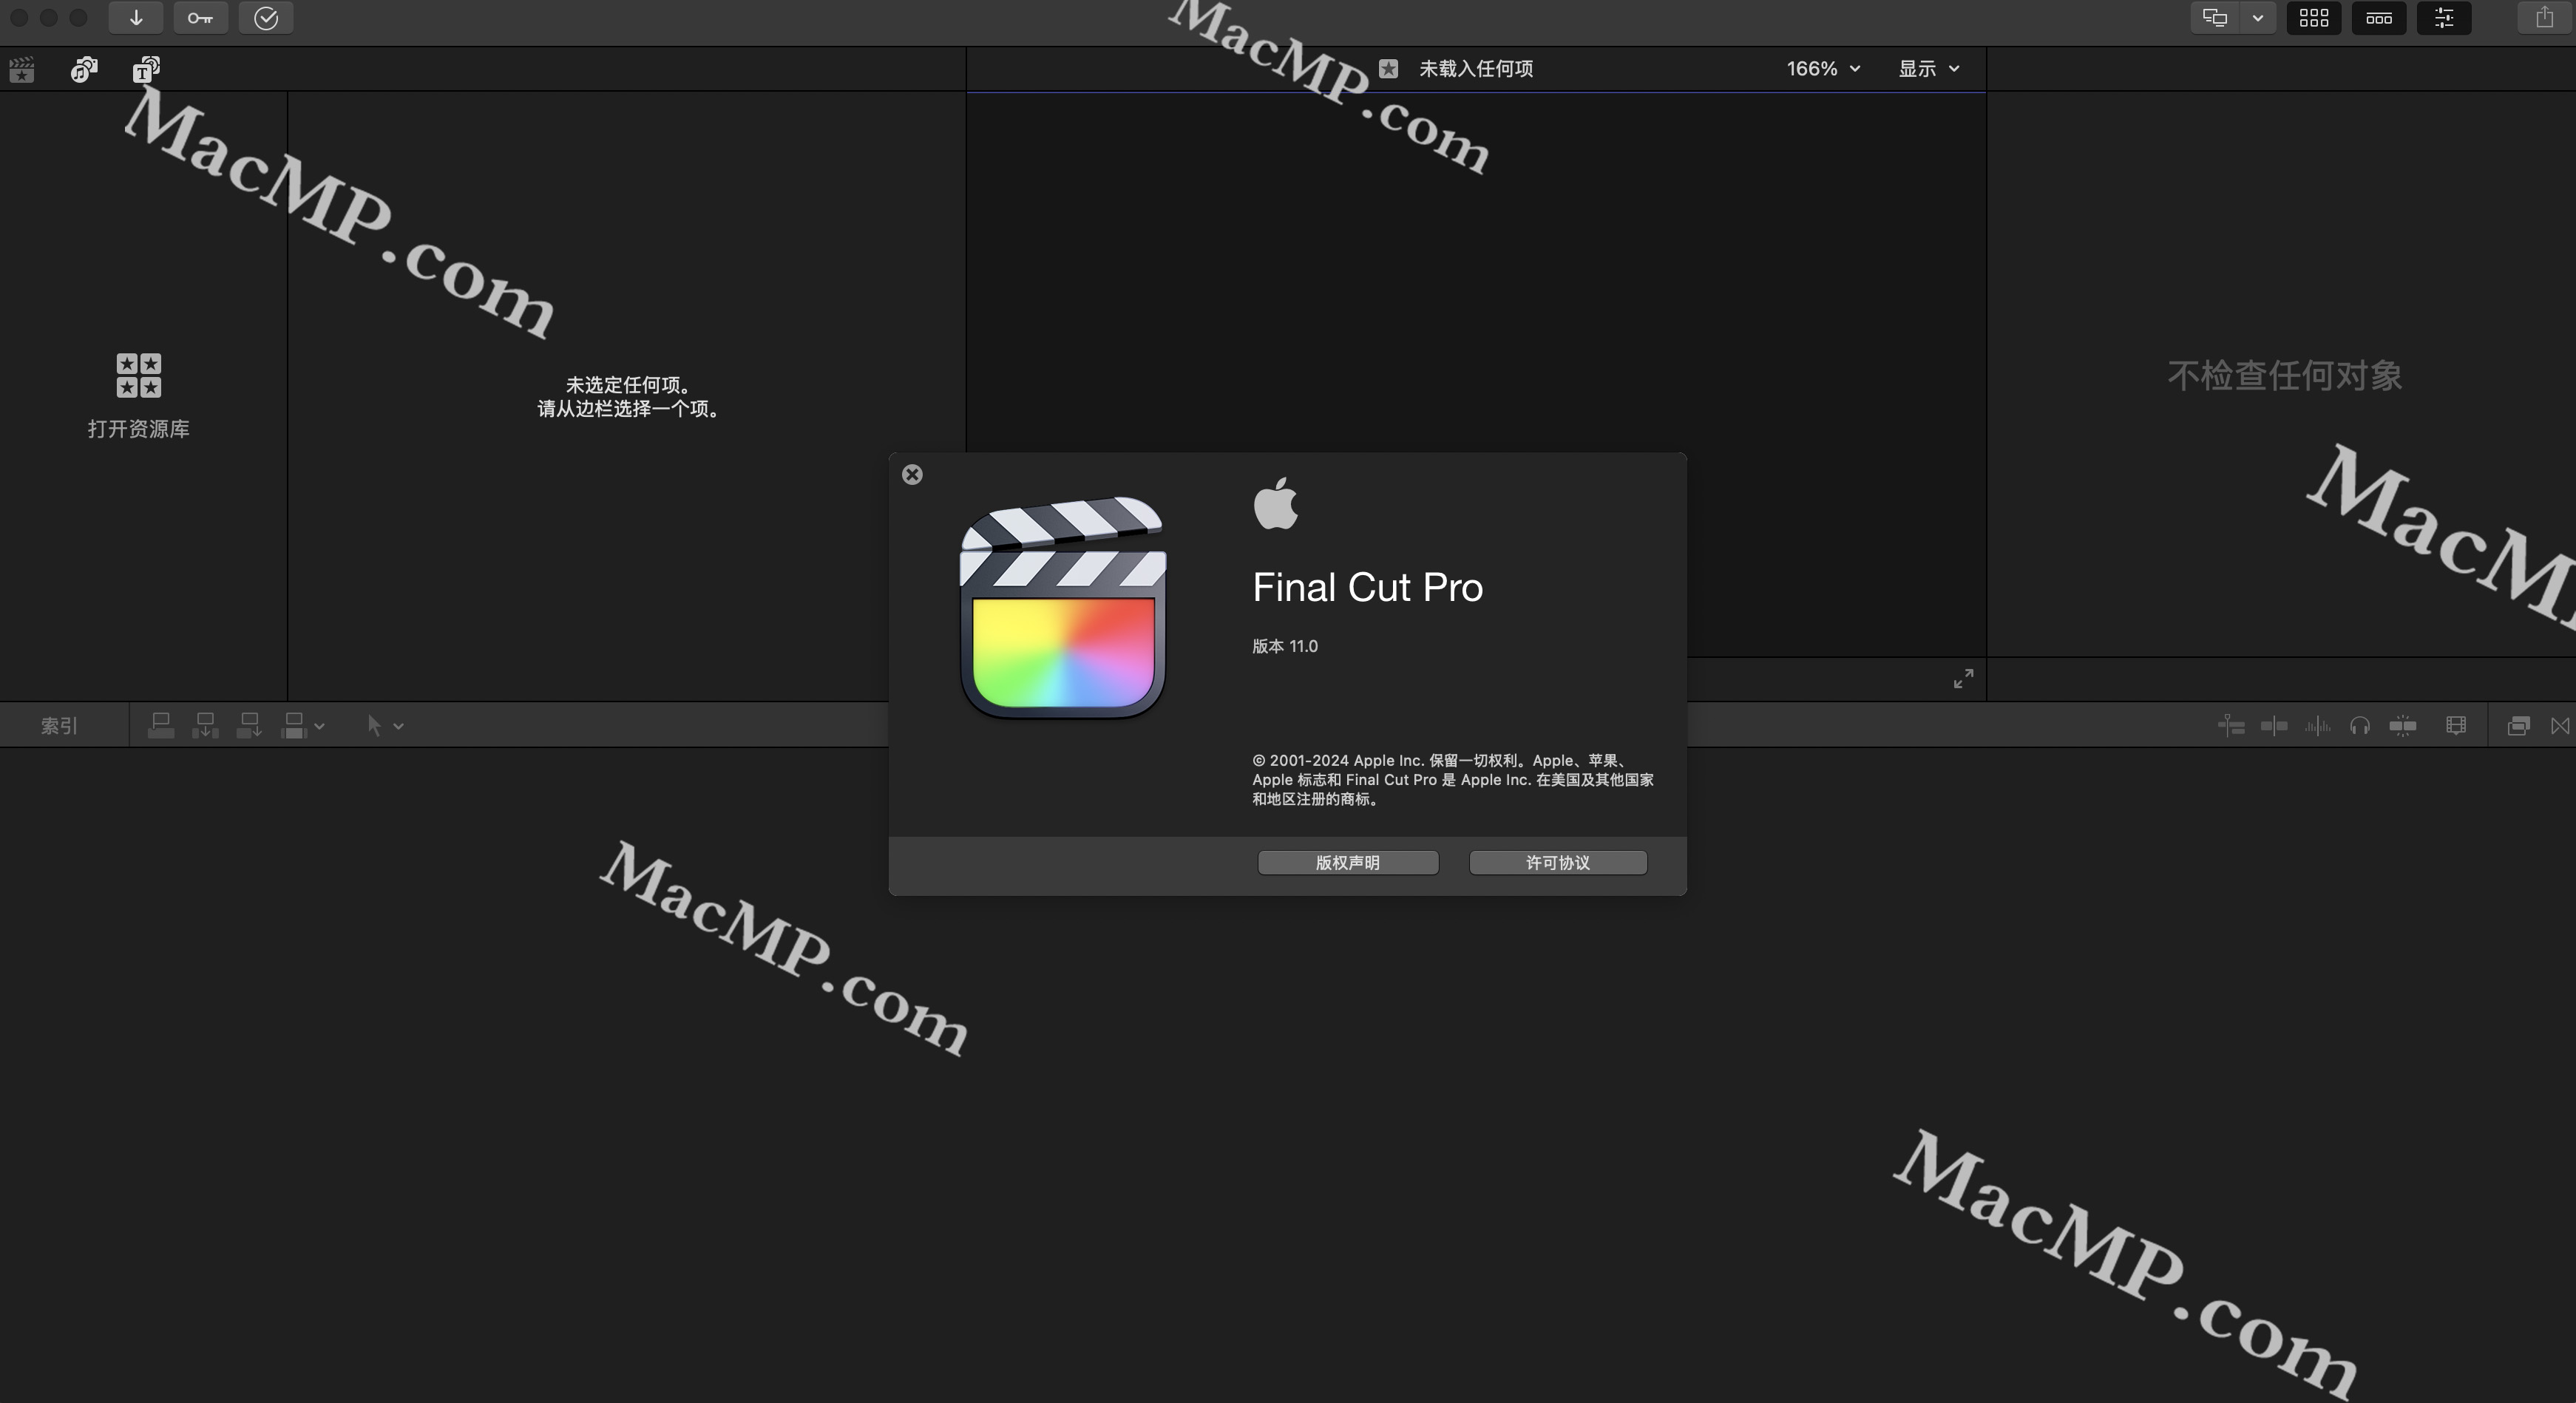This screenshot has height=1403, width=2576.
Task: Click the append clip edit icon
Action: 249,726
